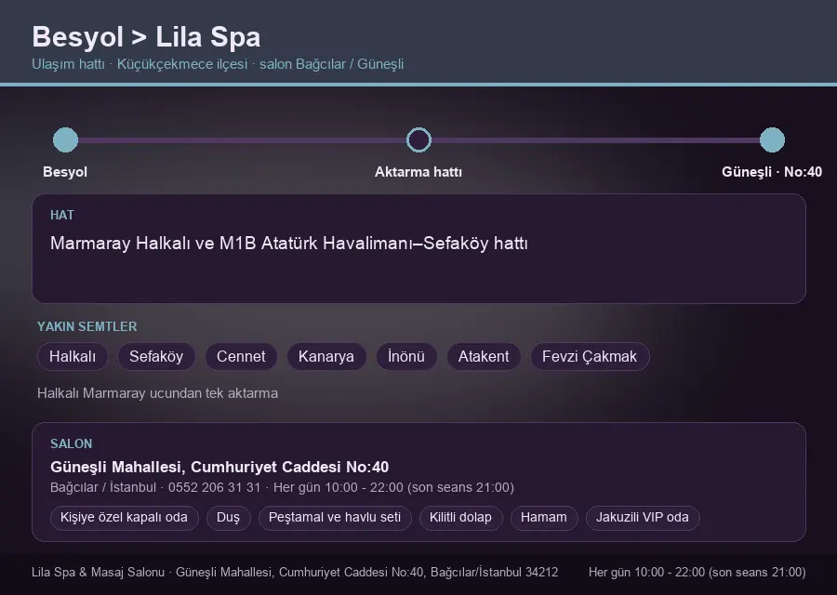Select the Fevzi Çakmak neighborhood chip
This screenshot has width=837, height=595.
point(590,356)
